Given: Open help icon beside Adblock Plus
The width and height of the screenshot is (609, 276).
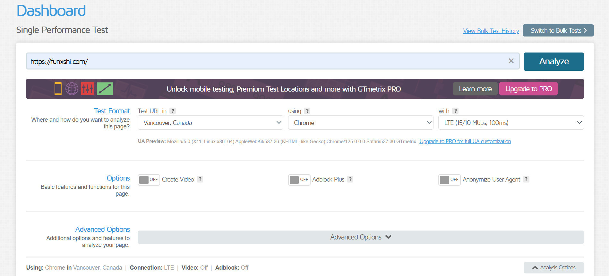Looking at the screenshot, I should pyautogui.click(x=350, y=179).
